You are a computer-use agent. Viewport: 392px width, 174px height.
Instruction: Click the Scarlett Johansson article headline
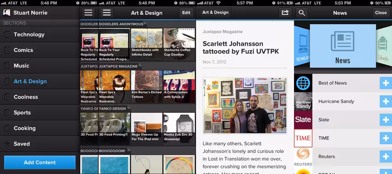241,47
